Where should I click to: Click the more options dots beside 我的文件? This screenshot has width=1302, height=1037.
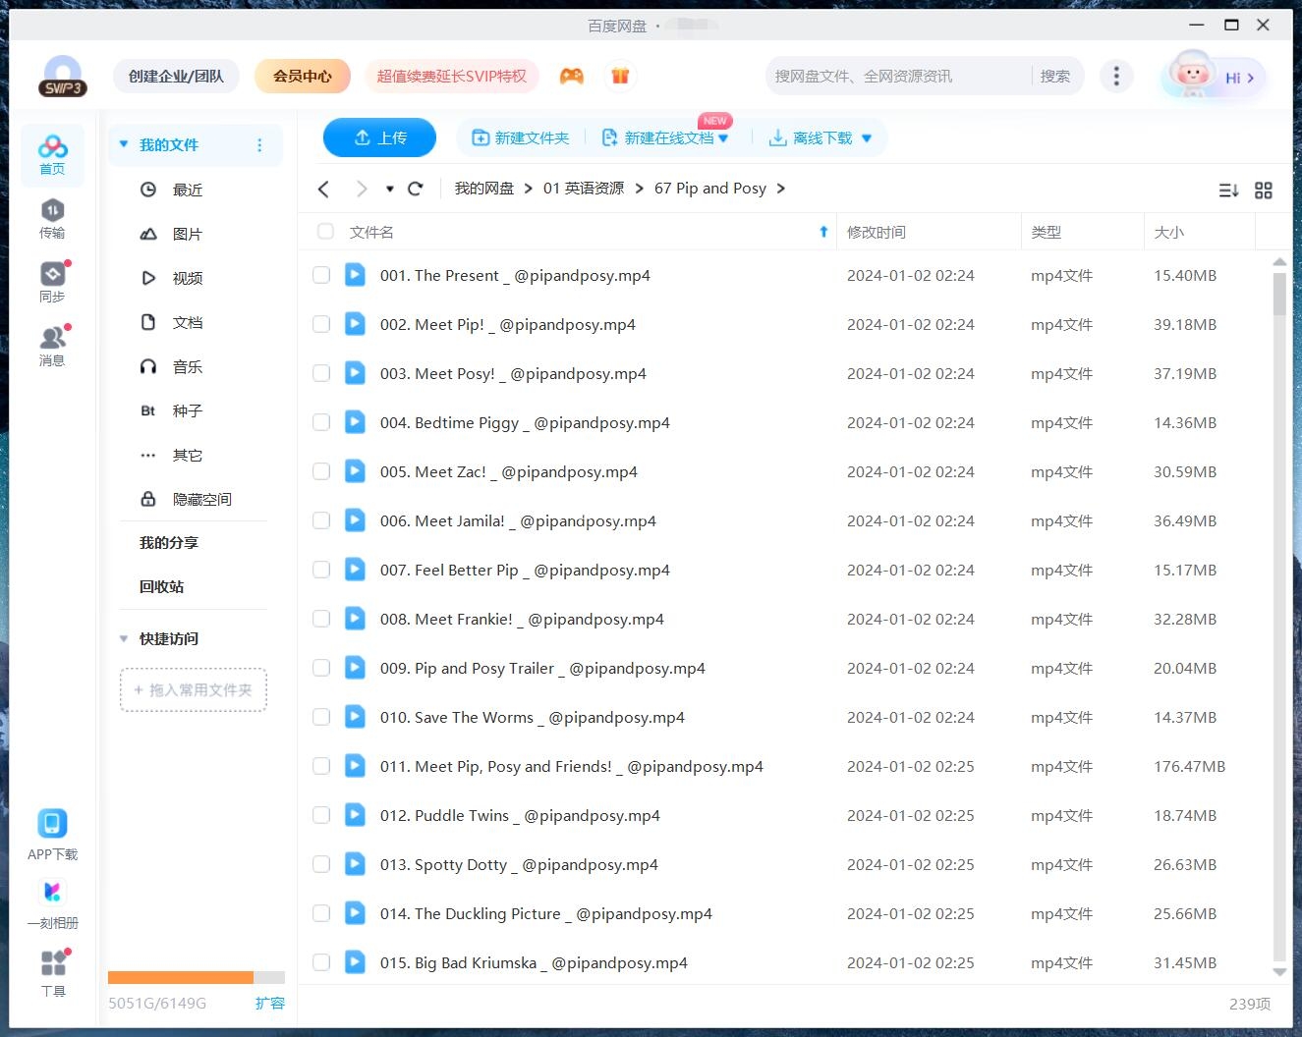pos(259,145)
